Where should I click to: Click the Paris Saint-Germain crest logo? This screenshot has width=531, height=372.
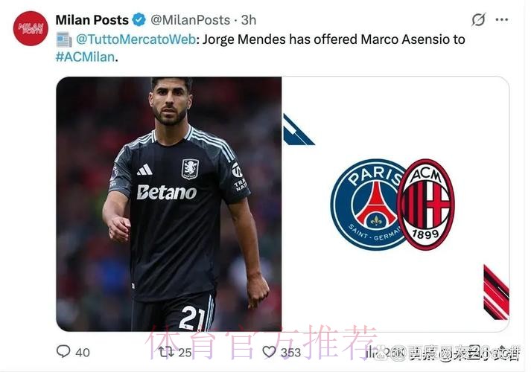[x=366, y=205]
